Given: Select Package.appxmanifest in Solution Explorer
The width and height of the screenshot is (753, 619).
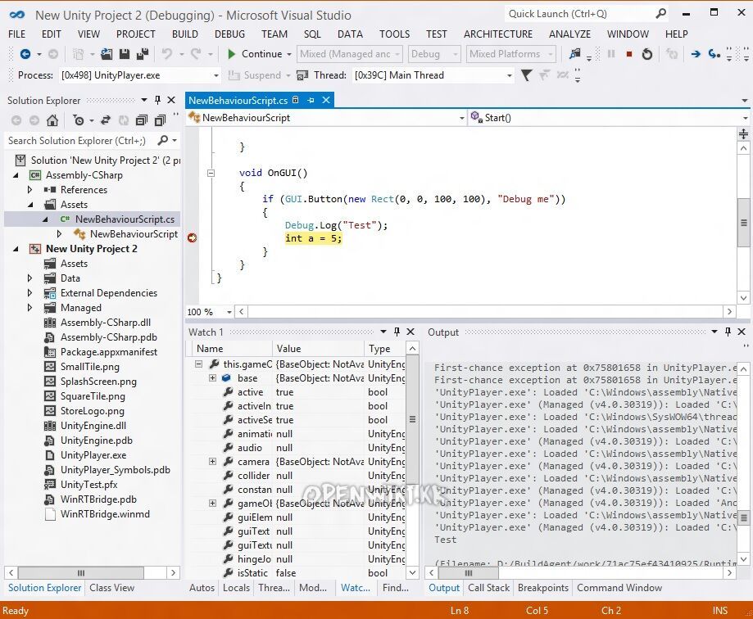Looking at the screenshot, I should [x=108, y=352].
